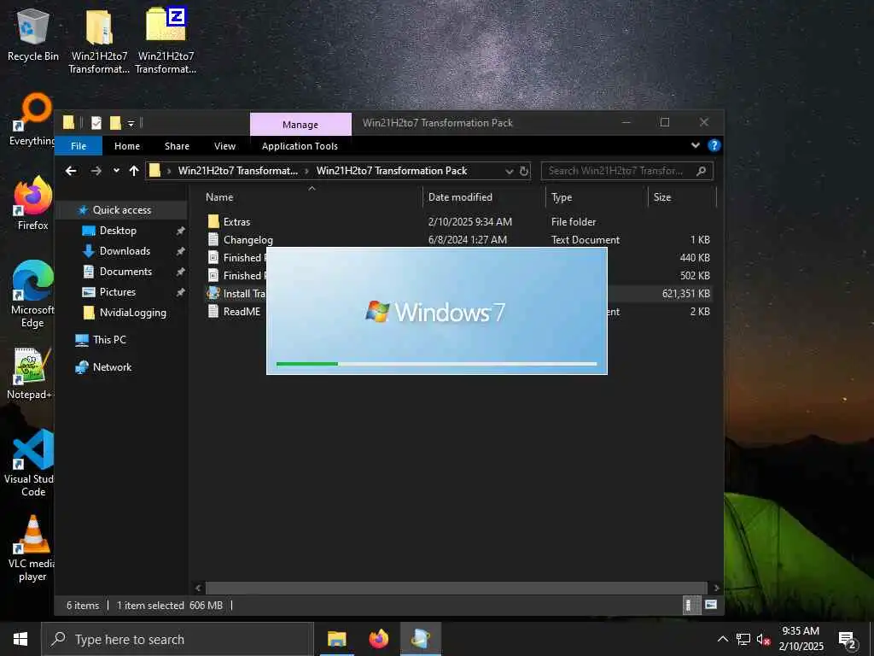874x656 pixels.
Task: Go forward in File Explorer
Action: click(96, 171)
